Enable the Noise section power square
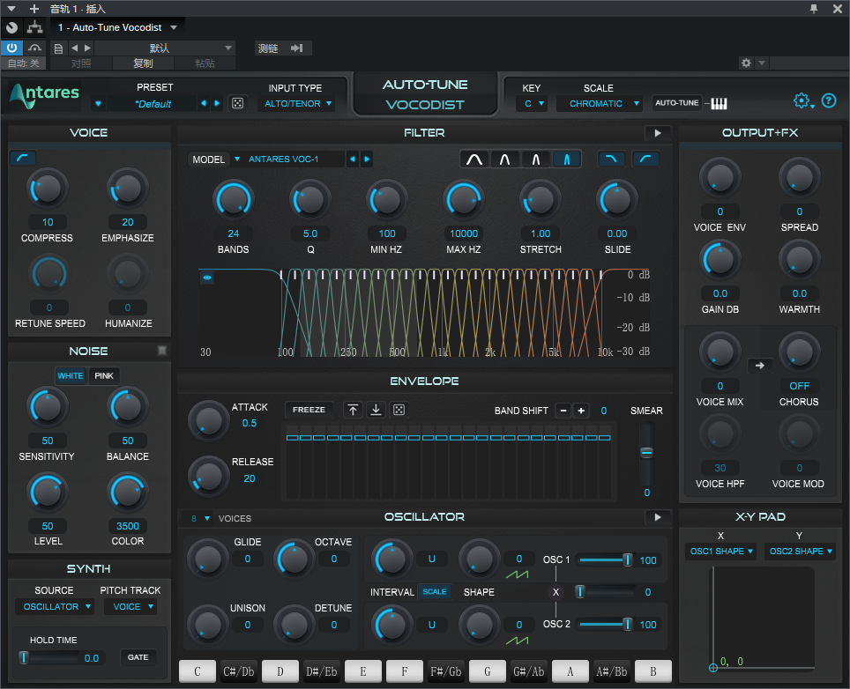 (x=162, y=351)
